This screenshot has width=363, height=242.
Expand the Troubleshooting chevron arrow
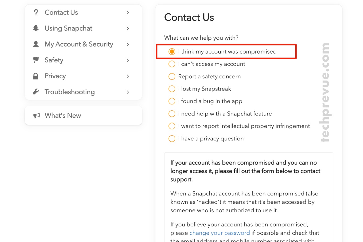click(x=128, y=92)
